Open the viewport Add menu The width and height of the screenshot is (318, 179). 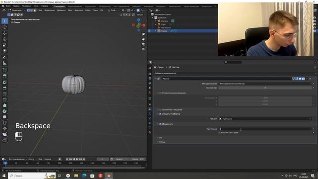click(x=61, y=10)
